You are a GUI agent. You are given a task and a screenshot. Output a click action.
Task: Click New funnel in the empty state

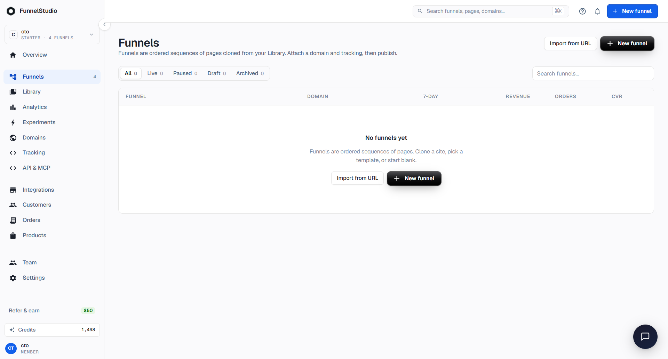pyautogui.click(x=414, y=178)
